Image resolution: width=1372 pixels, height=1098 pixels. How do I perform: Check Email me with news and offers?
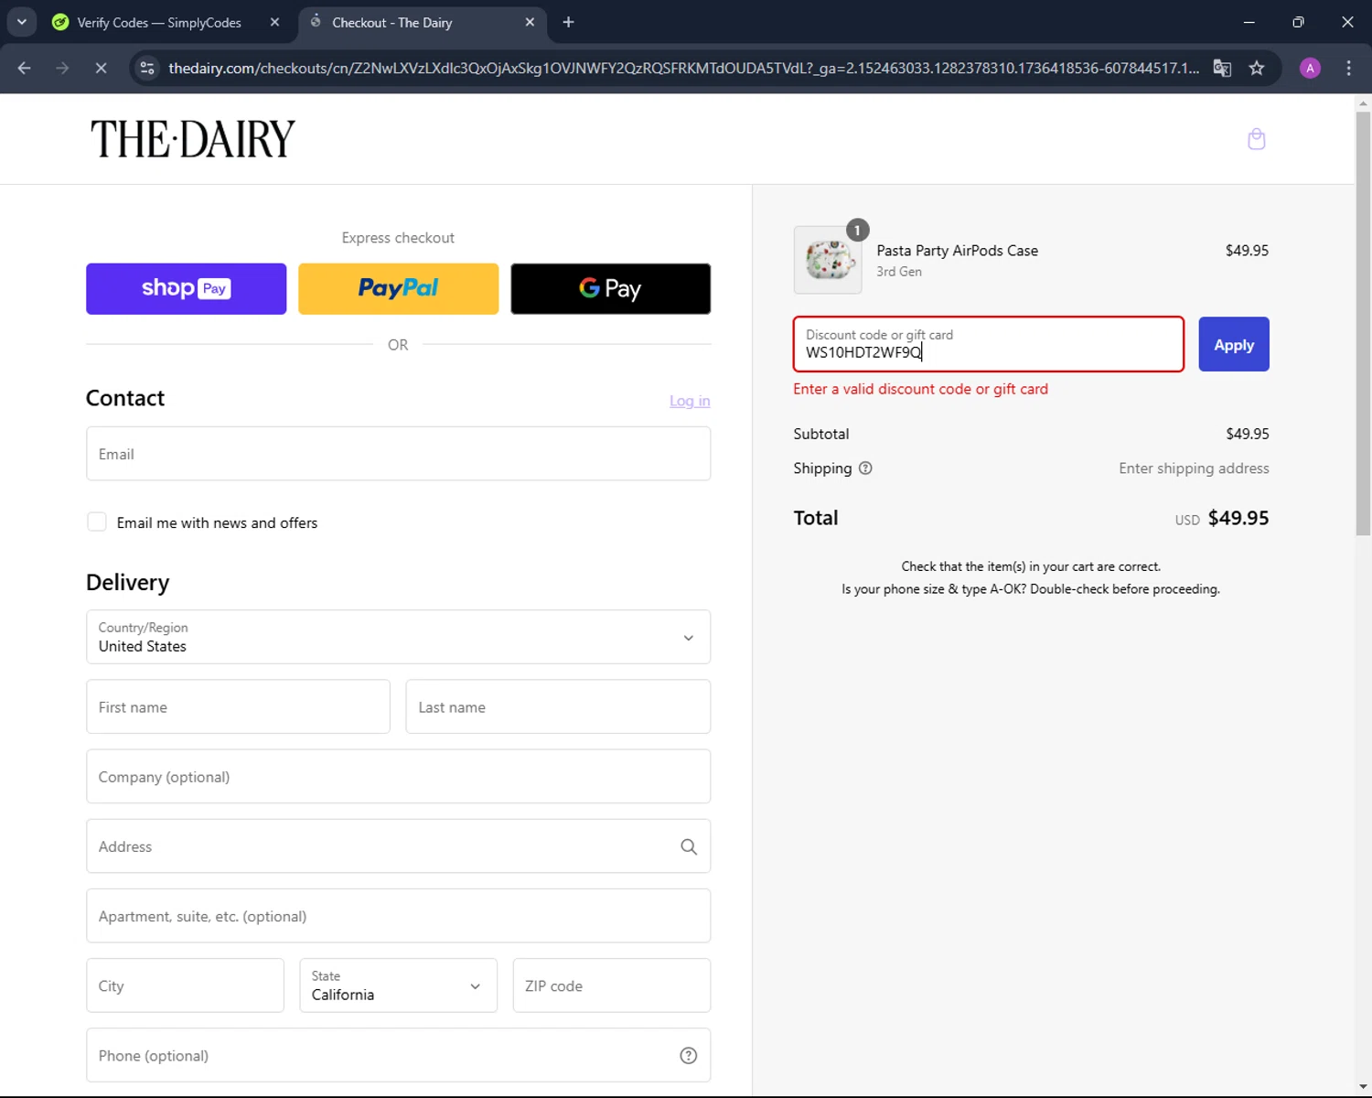click(x=97, y=522)
